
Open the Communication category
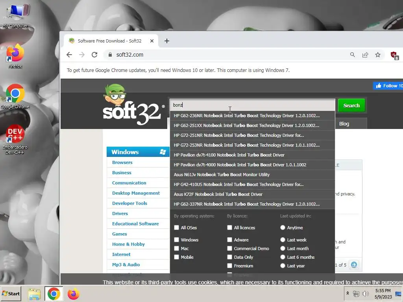(x=129, y=183)
